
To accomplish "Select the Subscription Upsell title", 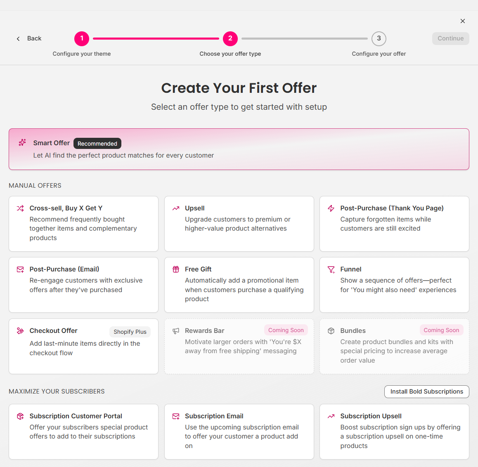I will (371, 416).
